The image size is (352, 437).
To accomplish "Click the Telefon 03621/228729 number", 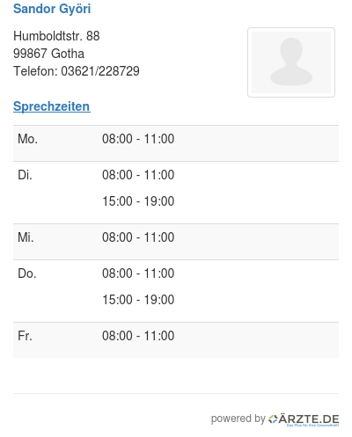I will point(100,71).
